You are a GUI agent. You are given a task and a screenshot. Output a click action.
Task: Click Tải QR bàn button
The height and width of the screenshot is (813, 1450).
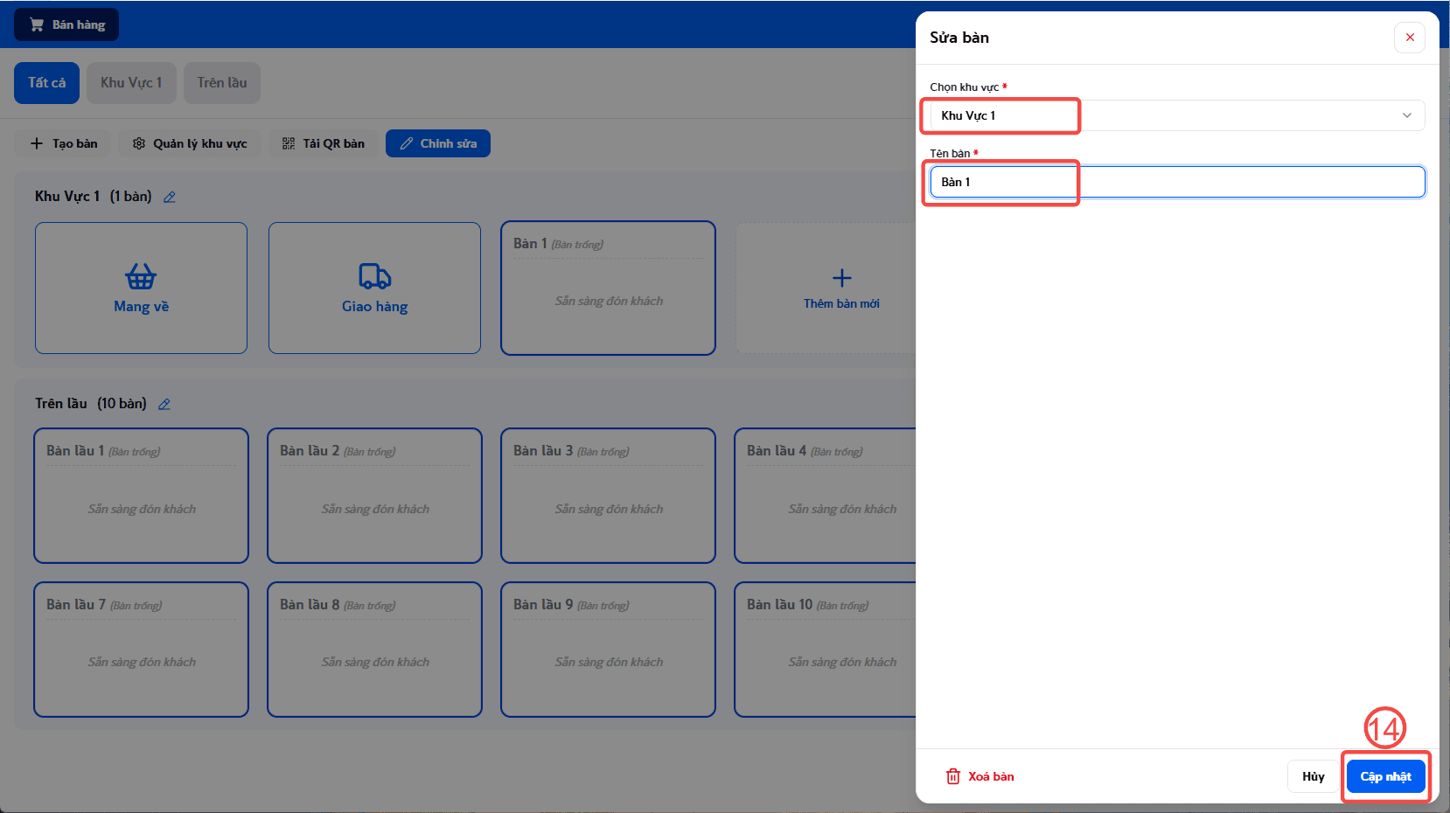tap(324, 143)
